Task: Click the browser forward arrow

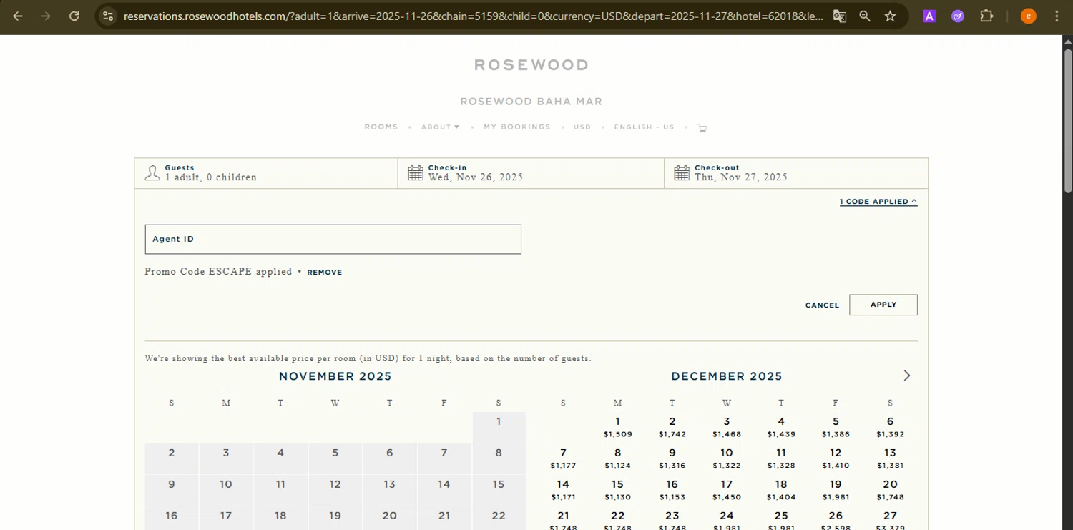Action: click(x=46, y=16)
